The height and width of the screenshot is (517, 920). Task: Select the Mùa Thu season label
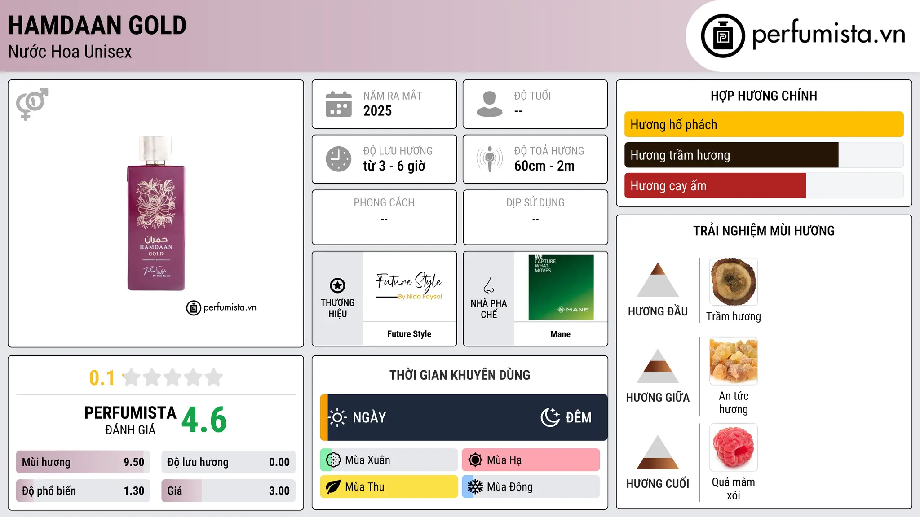365,487
